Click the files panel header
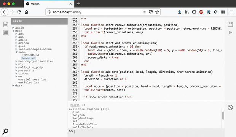This screenshot has height=137, width=236. [x=40, y=21]
